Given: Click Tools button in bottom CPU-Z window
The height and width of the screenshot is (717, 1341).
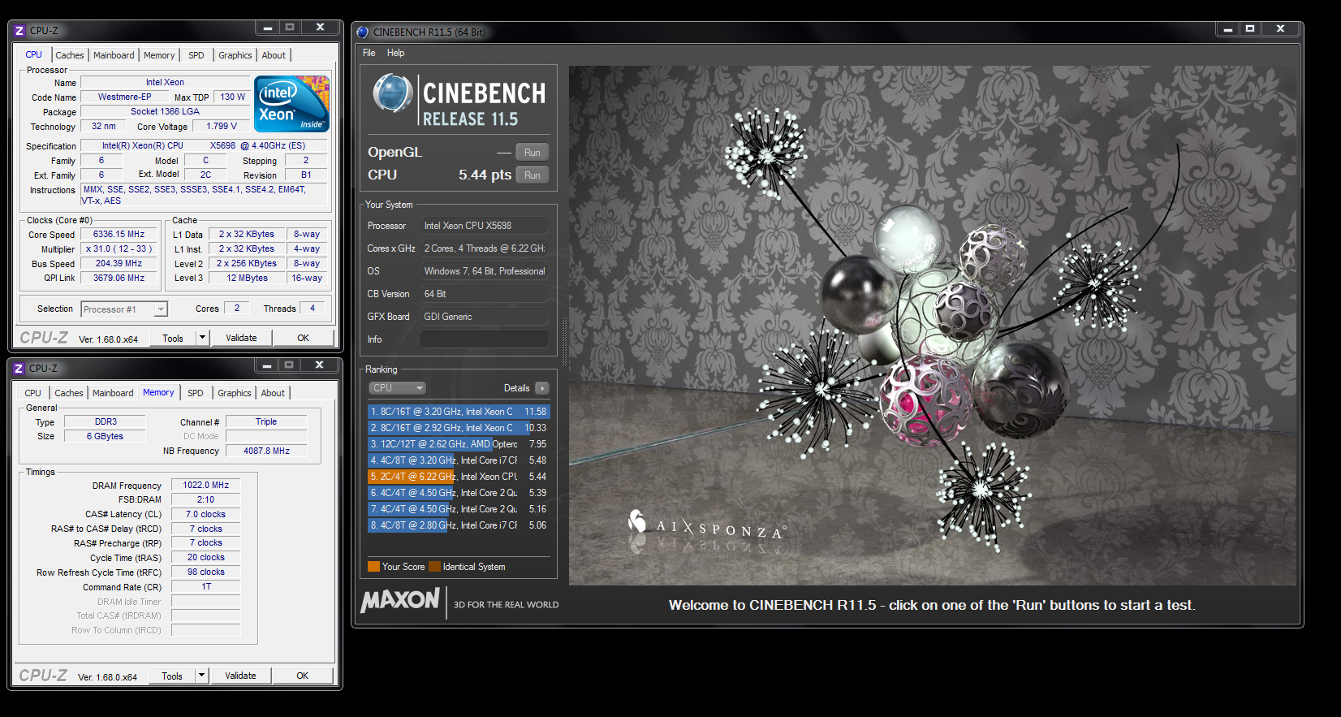Looking at the screenshot, I should pyautogui.click(x=172, y=676).
